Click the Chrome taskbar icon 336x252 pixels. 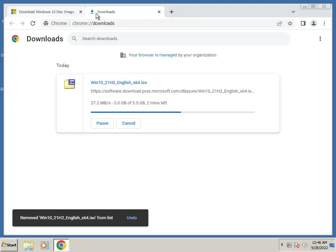pyautogui.click(x=61, y=245)
